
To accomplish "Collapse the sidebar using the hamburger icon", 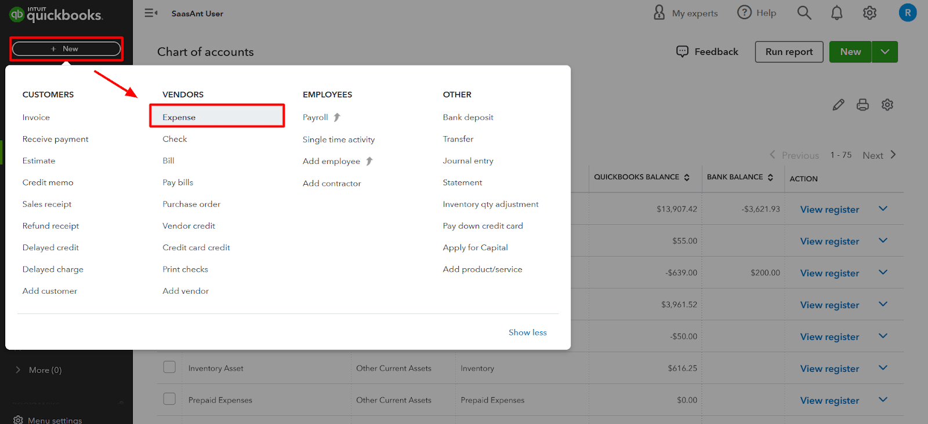I will (151, 13).
